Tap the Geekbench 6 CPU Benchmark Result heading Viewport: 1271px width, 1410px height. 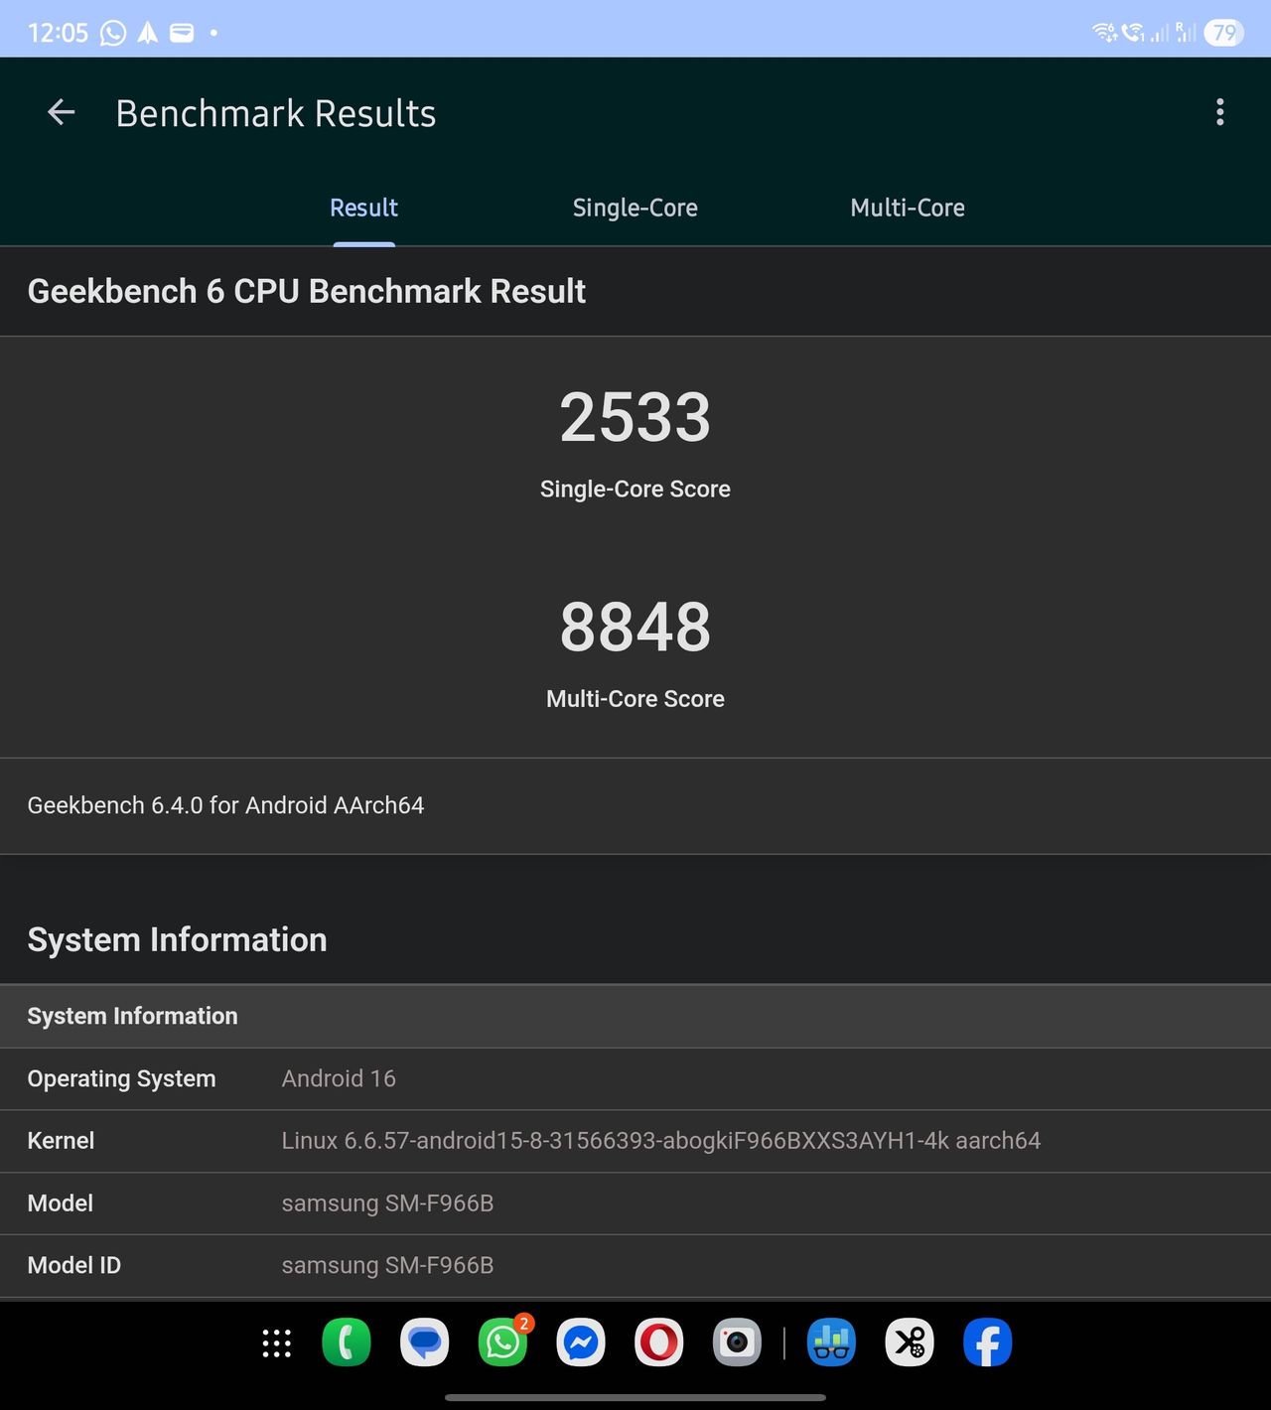click(x=306, y=291)
